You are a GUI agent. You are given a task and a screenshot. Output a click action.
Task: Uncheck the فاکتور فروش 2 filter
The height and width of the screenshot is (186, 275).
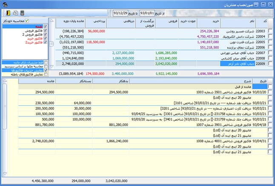click(46, 35)
